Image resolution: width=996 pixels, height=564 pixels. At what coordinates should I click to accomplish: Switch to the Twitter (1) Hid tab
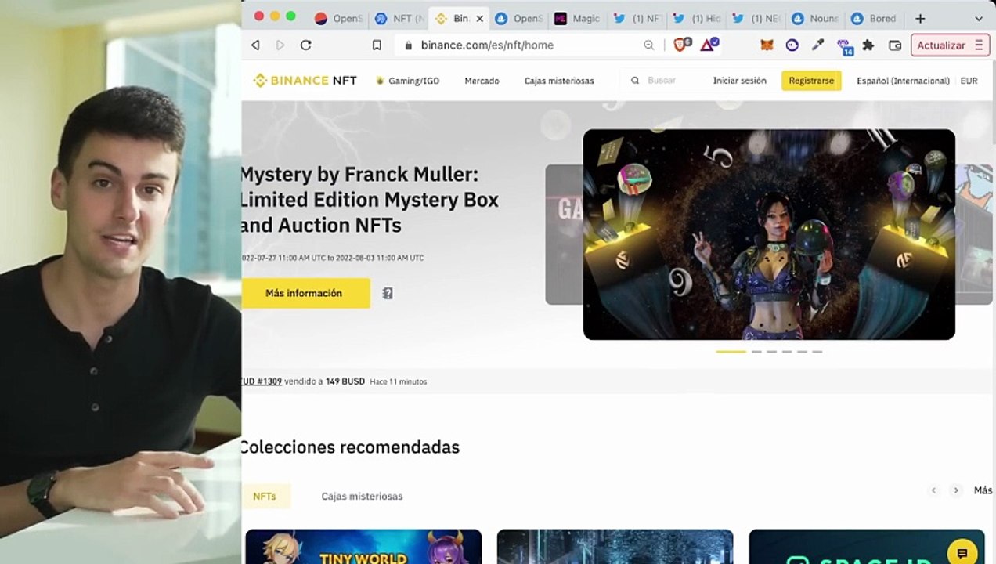[697, 19]
